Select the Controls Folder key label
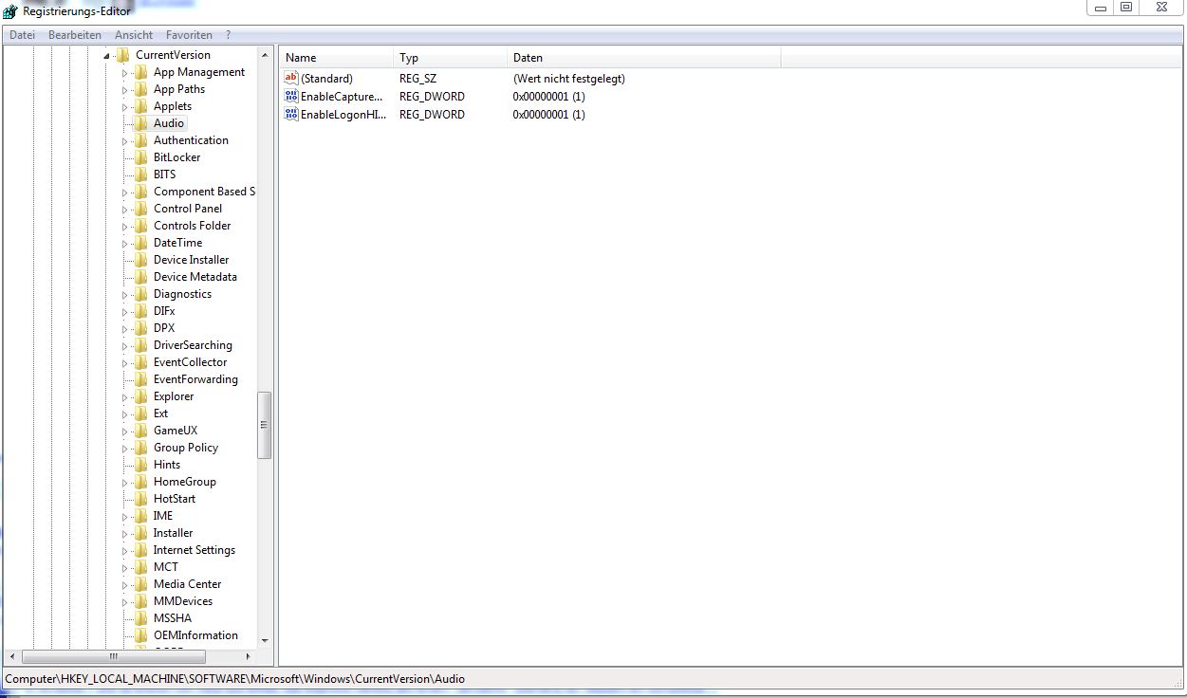The height and width of the screenshot is (698, 1187). click(x=192, y=226)
